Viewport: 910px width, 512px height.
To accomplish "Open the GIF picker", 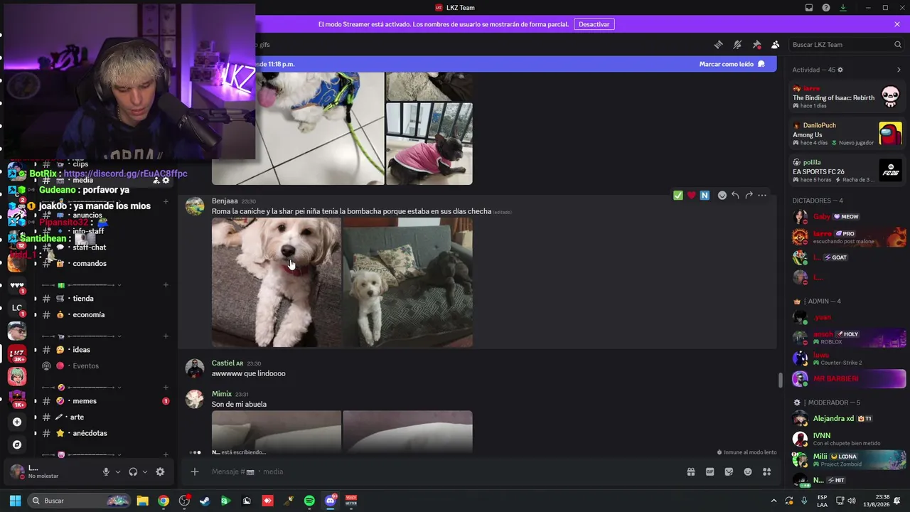I will (710, 471).
